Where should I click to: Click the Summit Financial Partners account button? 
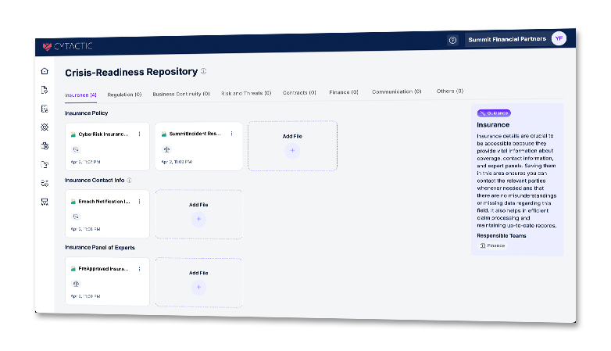pos(516,39)
